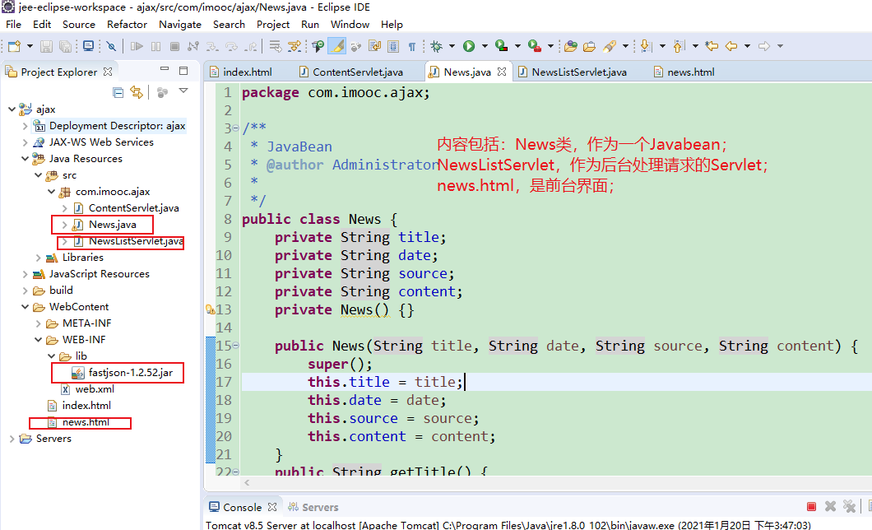Screen dimensions: 872x530
Task: Toggle Show Whitespace Characters pilcrow button
Action: tap(412, 46)
